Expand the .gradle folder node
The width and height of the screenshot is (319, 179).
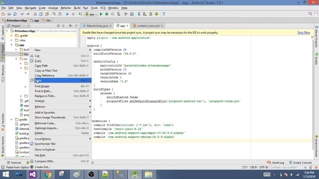[12, 35]
